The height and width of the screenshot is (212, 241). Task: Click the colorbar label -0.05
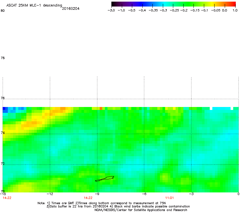216,10
